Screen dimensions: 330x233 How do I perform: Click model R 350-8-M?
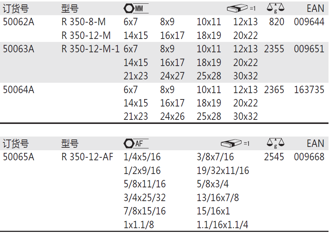point(84,22)
